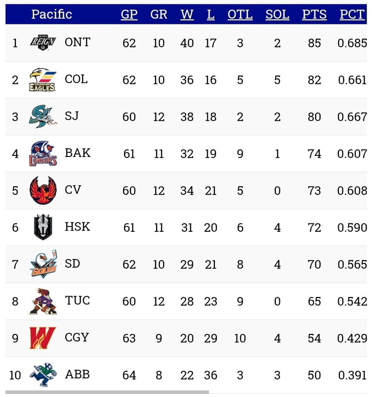Click the San Diego Gulls logo
This screenshot has width=372, height=397.
[43, 264]
